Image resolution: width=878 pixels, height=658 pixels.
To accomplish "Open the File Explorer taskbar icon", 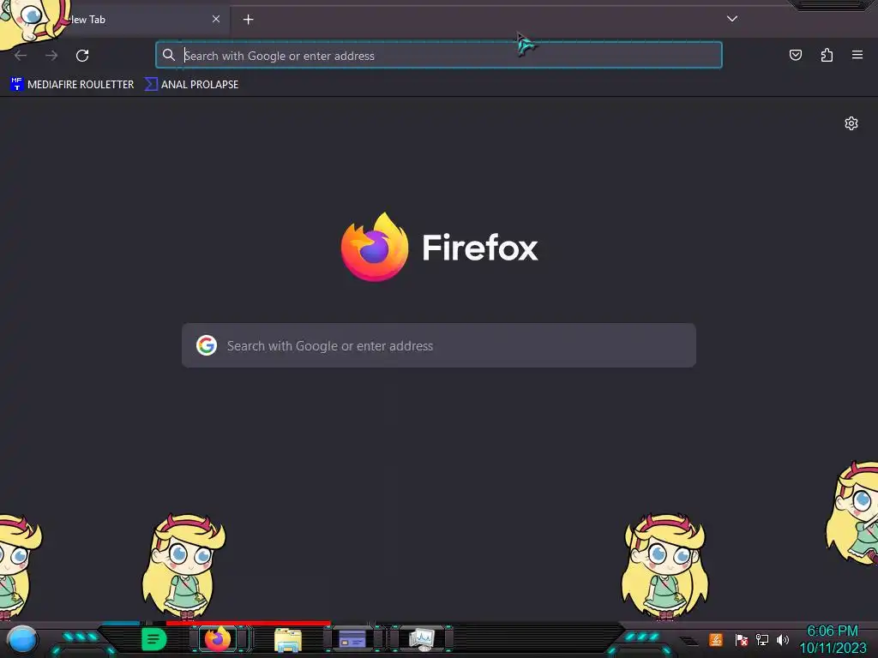I will tap(288, 639).
